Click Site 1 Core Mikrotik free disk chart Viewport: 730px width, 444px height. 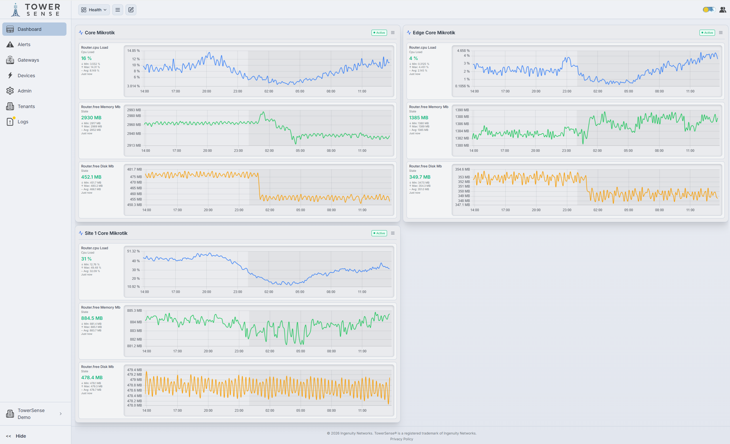coord(259,390)
